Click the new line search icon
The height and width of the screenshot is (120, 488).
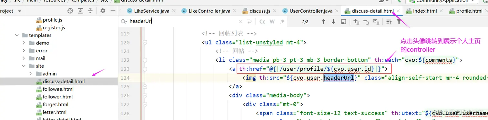[249, 22]
